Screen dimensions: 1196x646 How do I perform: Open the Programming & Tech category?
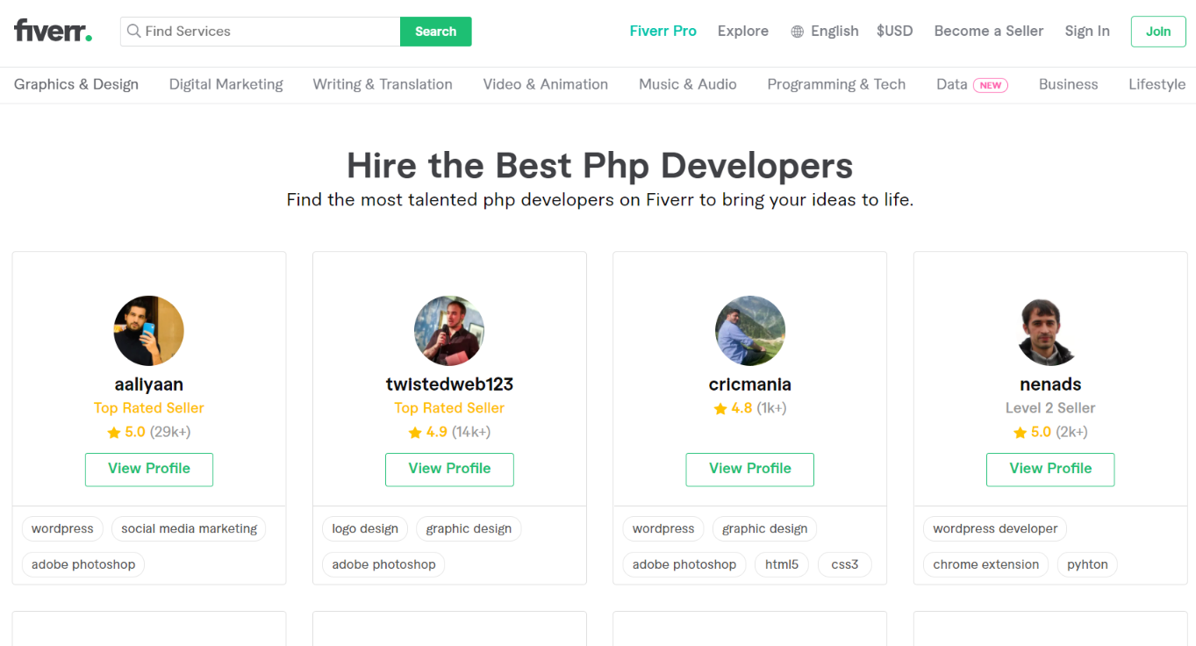[x=836, y=84]
